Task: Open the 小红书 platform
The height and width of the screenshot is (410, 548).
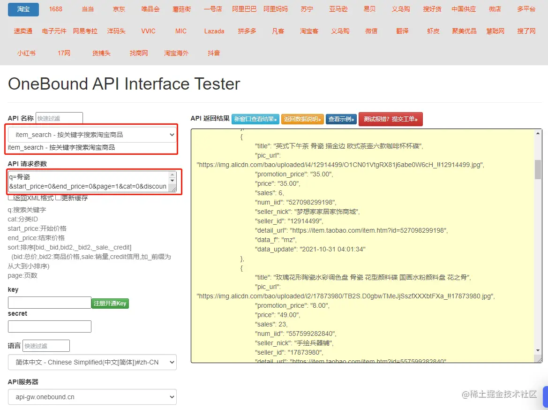Action: click(x=27, y=53)
